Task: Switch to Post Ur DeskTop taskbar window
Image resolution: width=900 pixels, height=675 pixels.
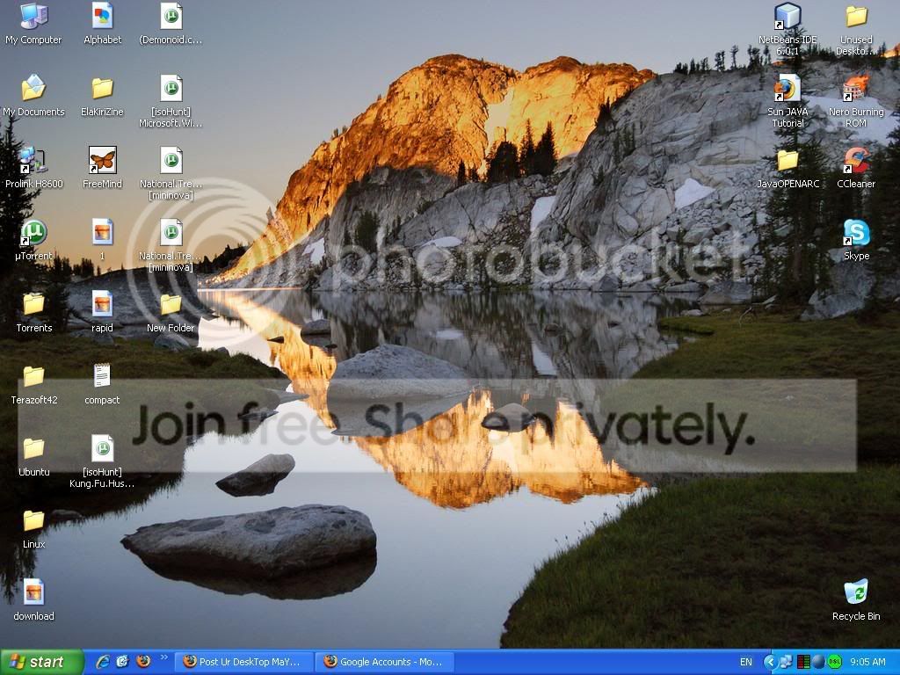Action: click(244, 662)
